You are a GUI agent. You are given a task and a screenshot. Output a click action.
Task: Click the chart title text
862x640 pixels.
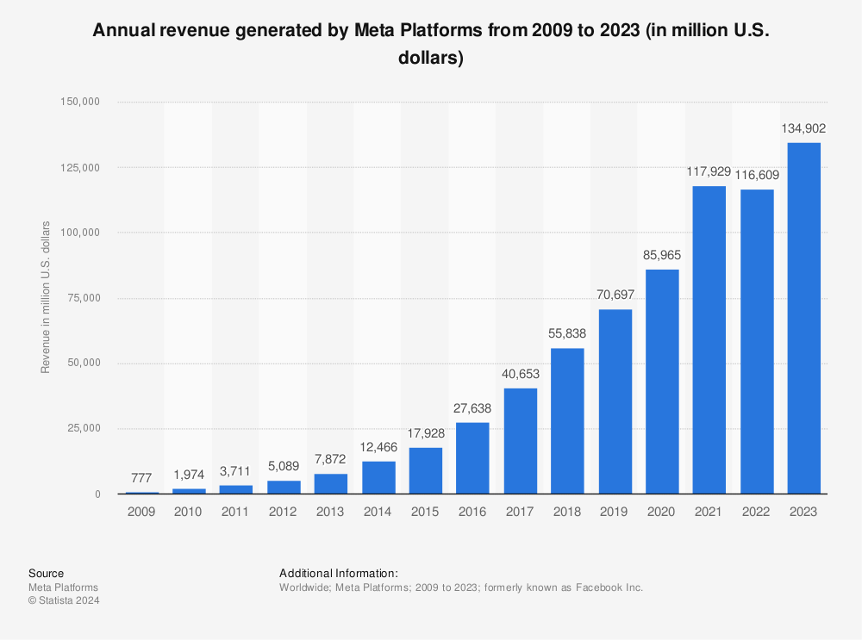click(x=429, y=42)
